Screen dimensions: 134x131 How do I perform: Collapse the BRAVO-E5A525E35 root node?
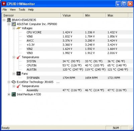click(4, 20)
